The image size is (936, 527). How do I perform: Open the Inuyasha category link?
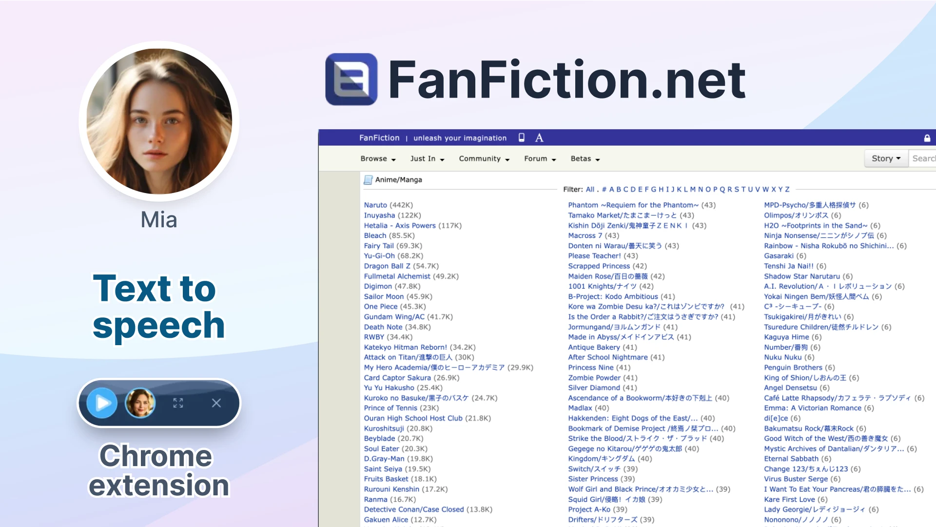[x=379, y=215]
